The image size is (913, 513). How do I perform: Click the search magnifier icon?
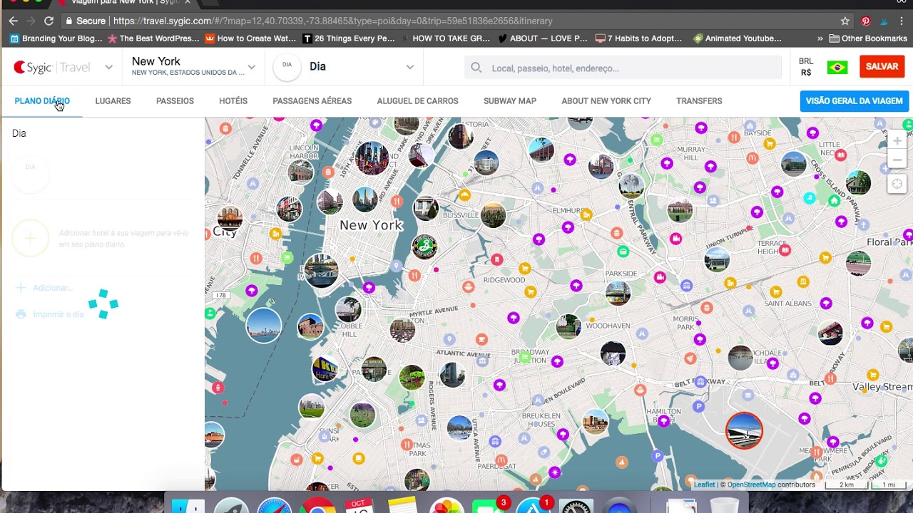[x=476, y=68]
